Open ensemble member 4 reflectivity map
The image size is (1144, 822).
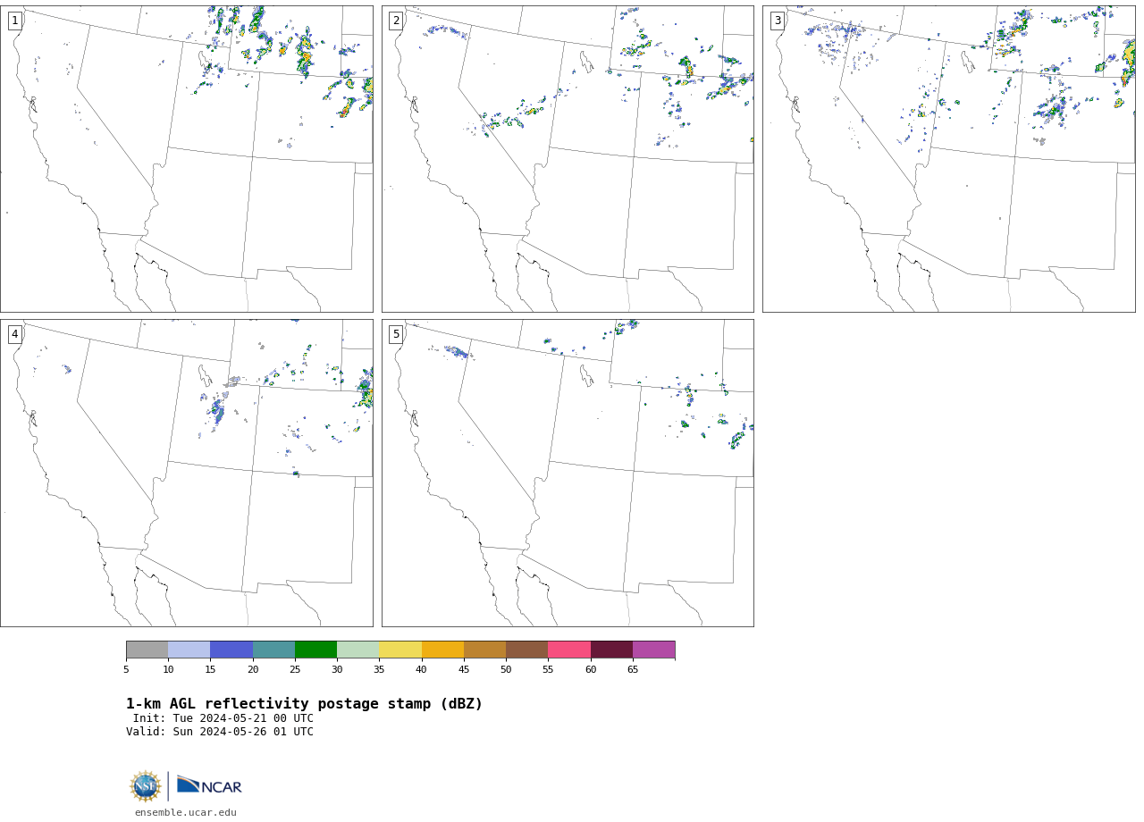coord(187,473)
